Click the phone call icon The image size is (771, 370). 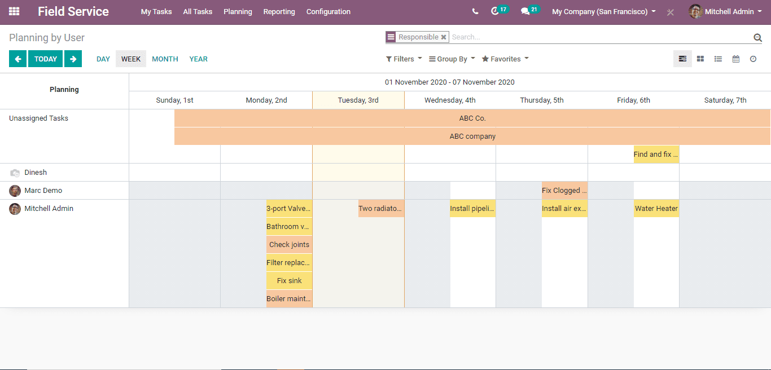[475, 11]
